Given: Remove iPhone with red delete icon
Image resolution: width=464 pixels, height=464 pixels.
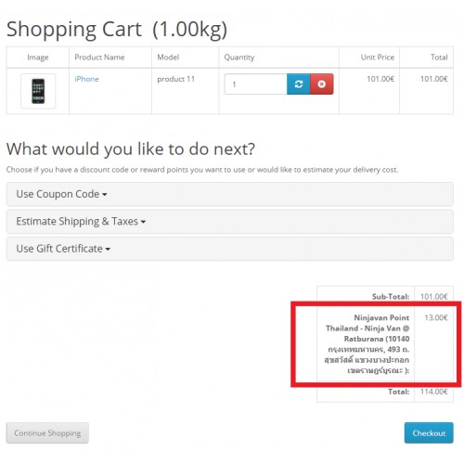Looking at the screenshot, I should (x=322, y=84).
